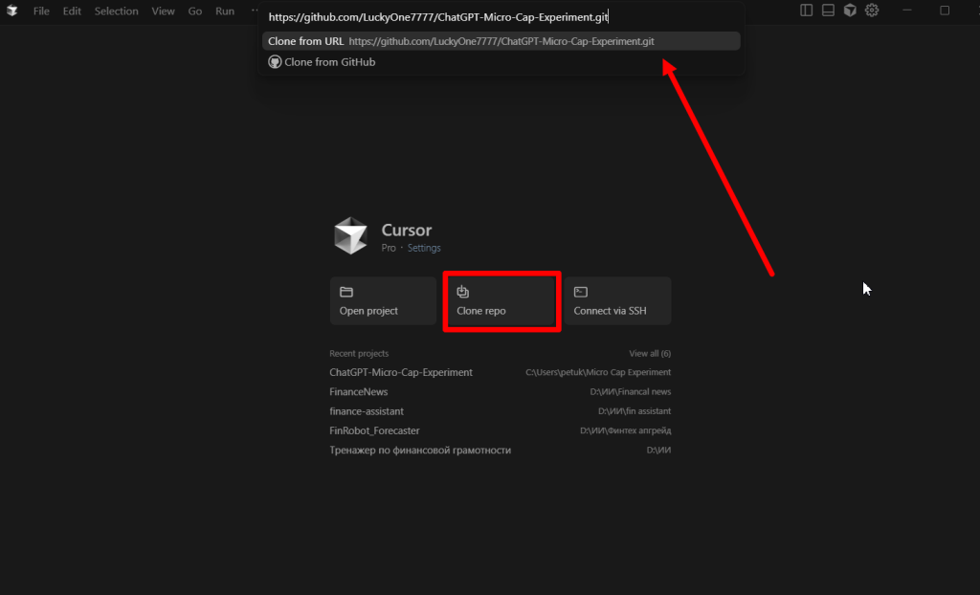This screenshot has width=980, height=595.
Task: Toggle the primary sidebar layout icon
Action: point(806,11)
